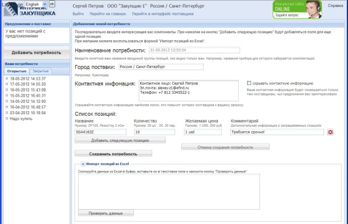Screen dimensions: 348x224
Task: Delete the SGA4163Z position row with the red X
Action: click(x=330, y=132)
